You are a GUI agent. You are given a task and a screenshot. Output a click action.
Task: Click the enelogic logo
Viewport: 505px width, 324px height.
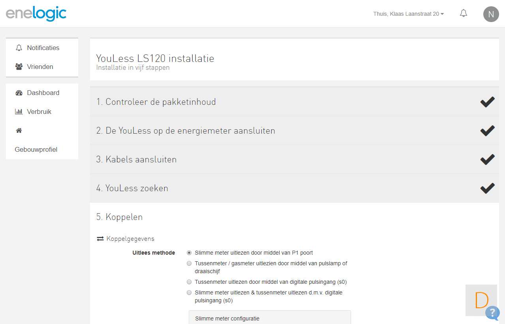pos(36,14)
